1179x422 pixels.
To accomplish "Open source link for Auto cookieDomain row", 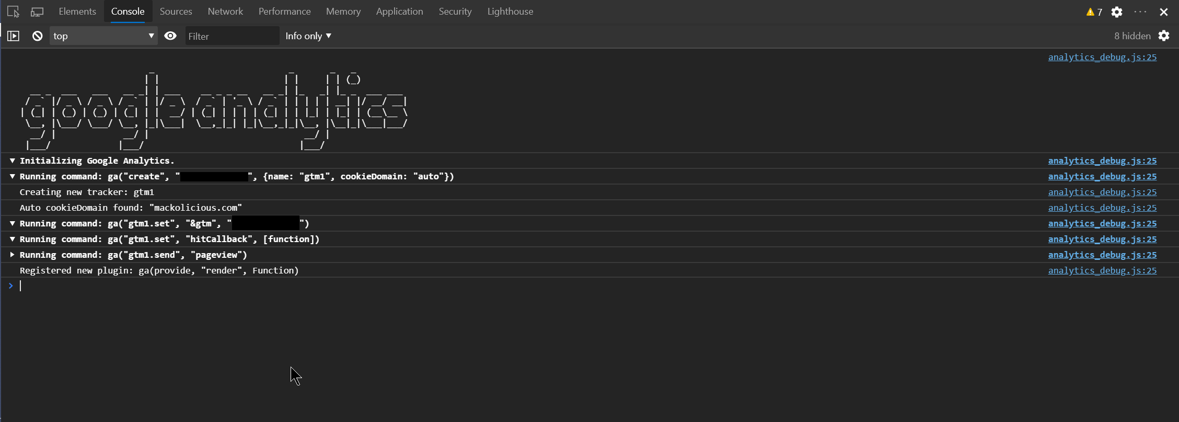I will [1102, 208].
